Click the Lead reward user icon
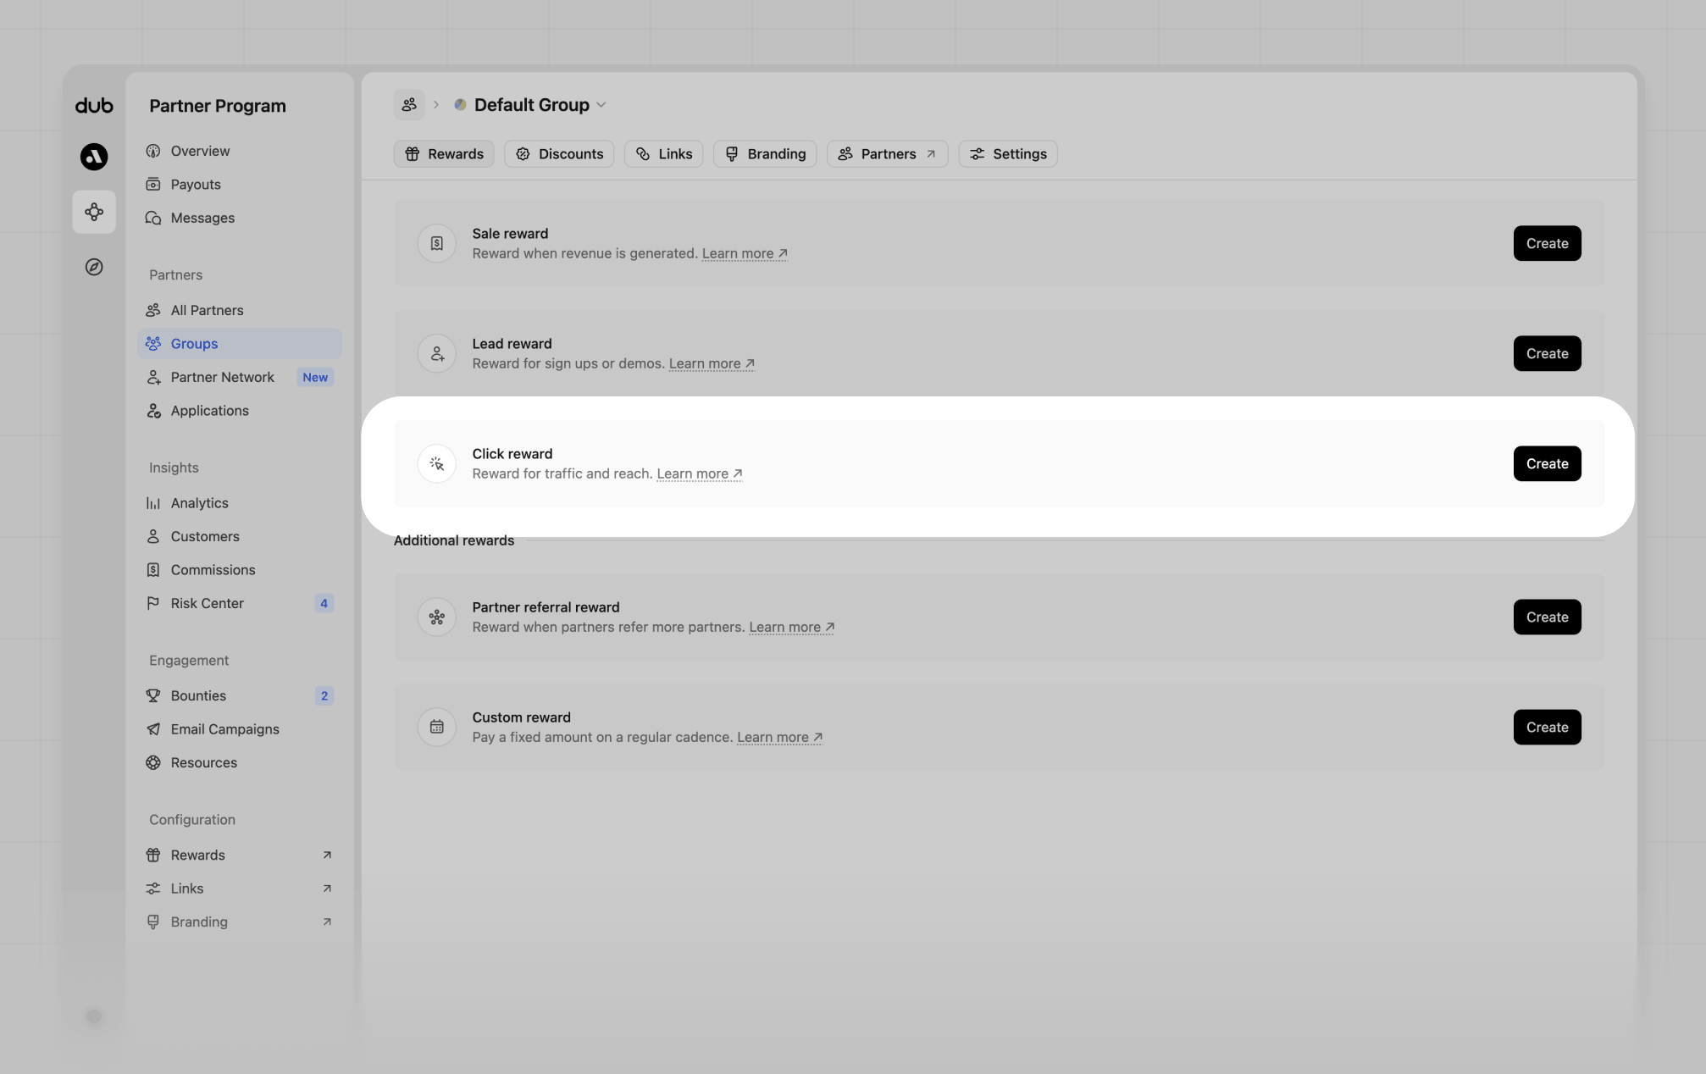The image size is (1706, 1074). click(437, 353)
